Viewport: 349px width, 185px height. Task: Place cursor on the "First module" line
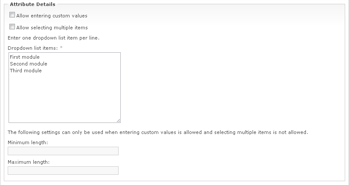tap(25, 57)
